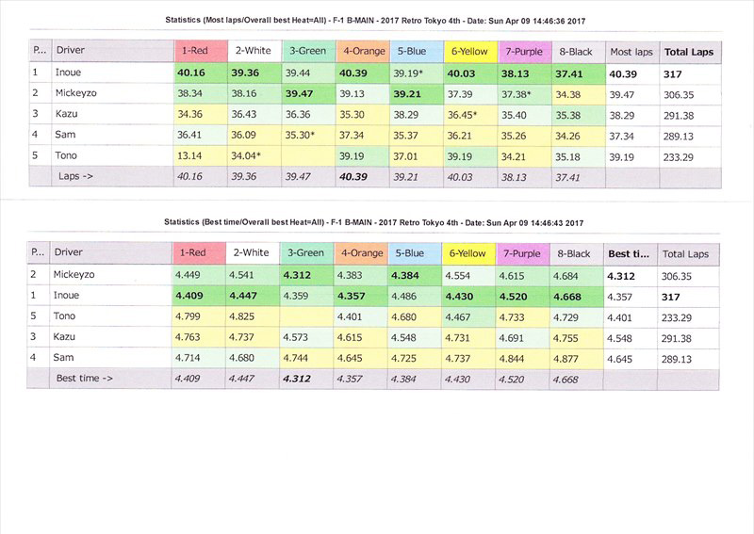754x534 pixels.
Task: Click Tono's 13.14 lap count cell
Action: 192,155
